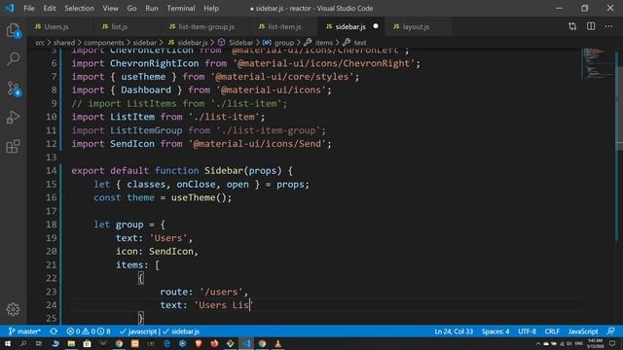The height and width of the screenshot is (350, 623).
Task: Switch to the list-item.js tab
Action: pyautogui.click(x=284, y=26)
